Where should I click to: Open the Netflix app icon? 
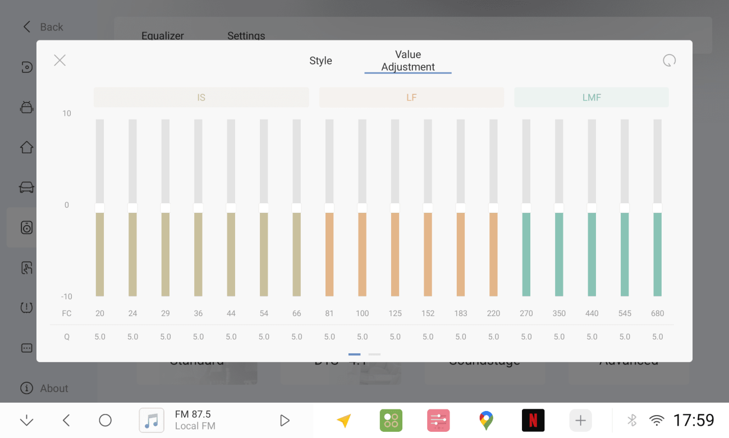click(x=533, y=420)
